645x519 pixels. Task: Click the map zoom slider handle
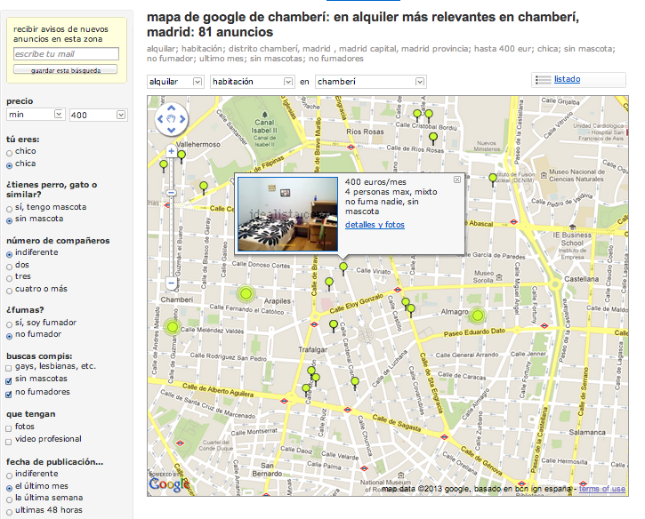click(172, 193)
